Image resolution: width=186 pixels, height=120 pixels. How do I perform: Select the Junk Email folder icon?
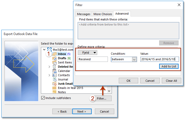[x=54, y=84]
